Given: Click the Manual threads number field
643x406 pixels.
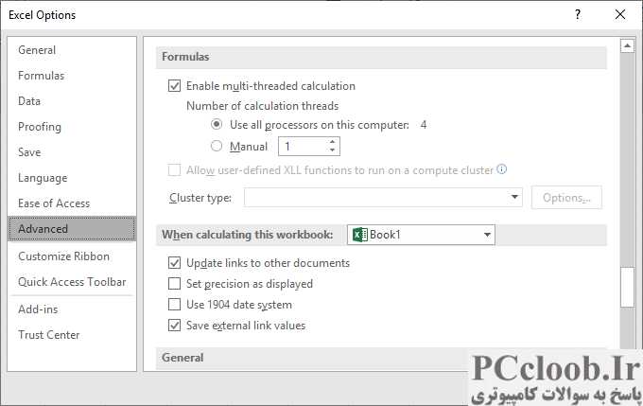Looking at the screenshot, I should (x=304, y=147).
